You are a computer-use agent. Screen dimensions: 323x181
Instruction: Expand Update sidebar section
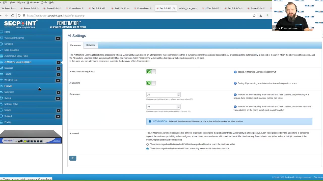coord(31,110)
